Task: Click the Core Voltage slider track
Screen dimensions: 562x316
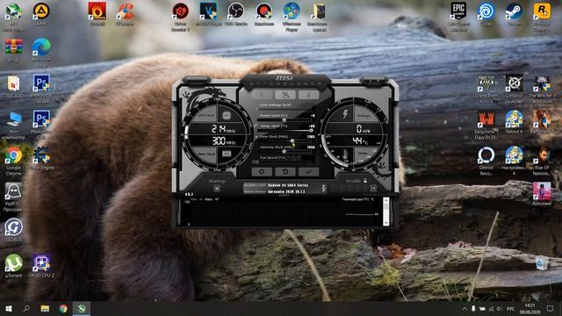Action: (285, 109)
